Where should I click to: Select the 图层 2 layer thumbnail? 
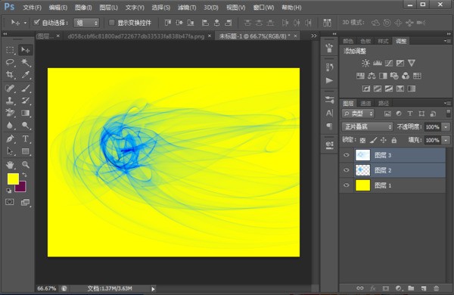coord(362,170)
